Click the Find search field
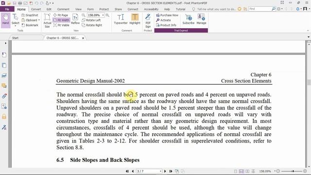 point(260,9)
